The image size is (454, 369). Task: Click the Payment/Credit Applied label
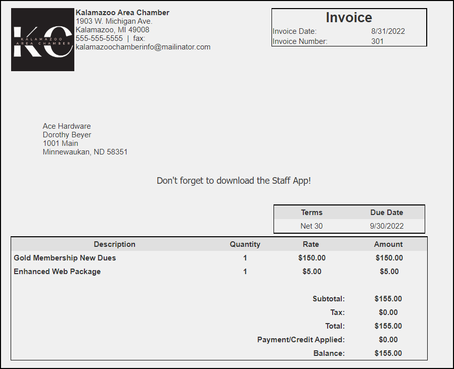(301, 340)
